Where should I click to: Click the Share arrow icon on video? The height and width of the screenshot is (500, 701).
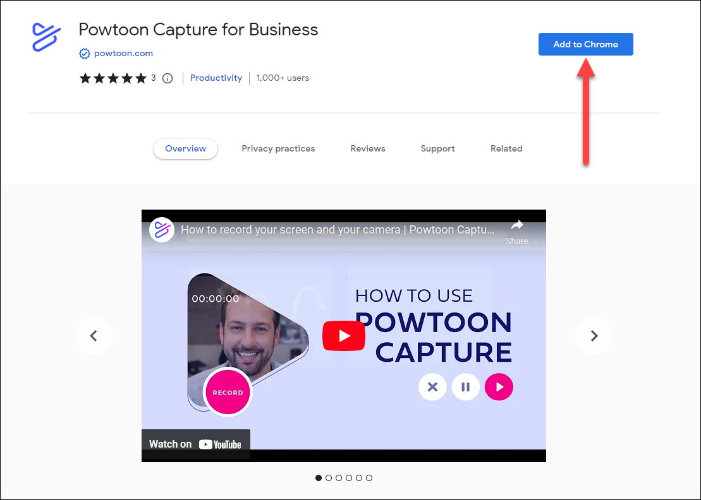[x=517, y=227]
